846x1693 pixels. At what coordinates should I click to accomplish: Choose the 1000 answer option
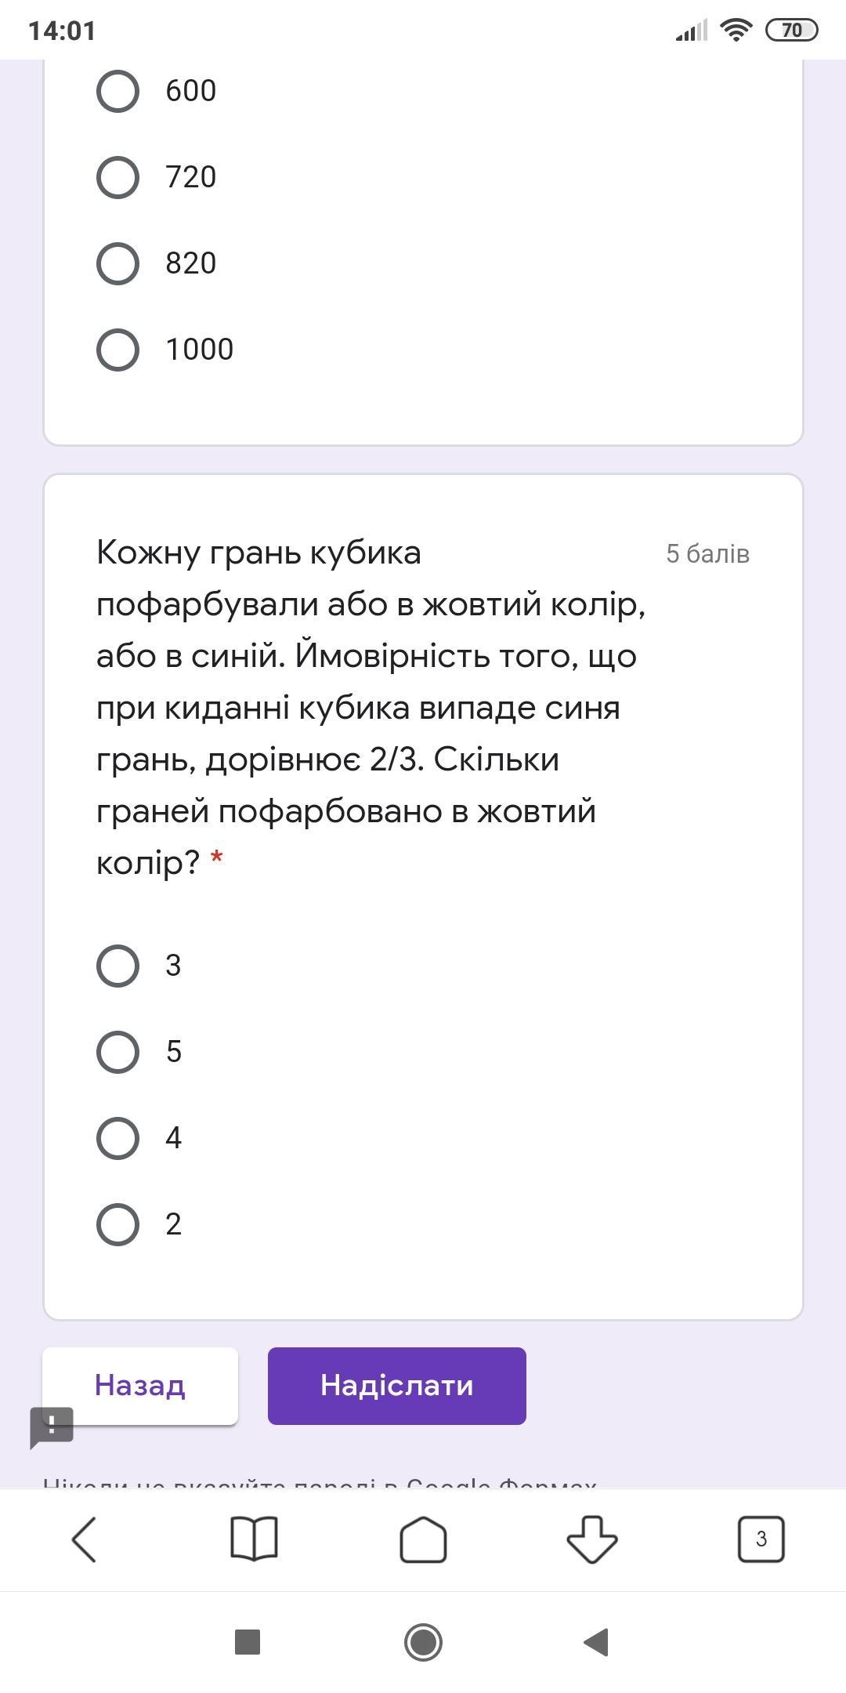coord(118,350)
